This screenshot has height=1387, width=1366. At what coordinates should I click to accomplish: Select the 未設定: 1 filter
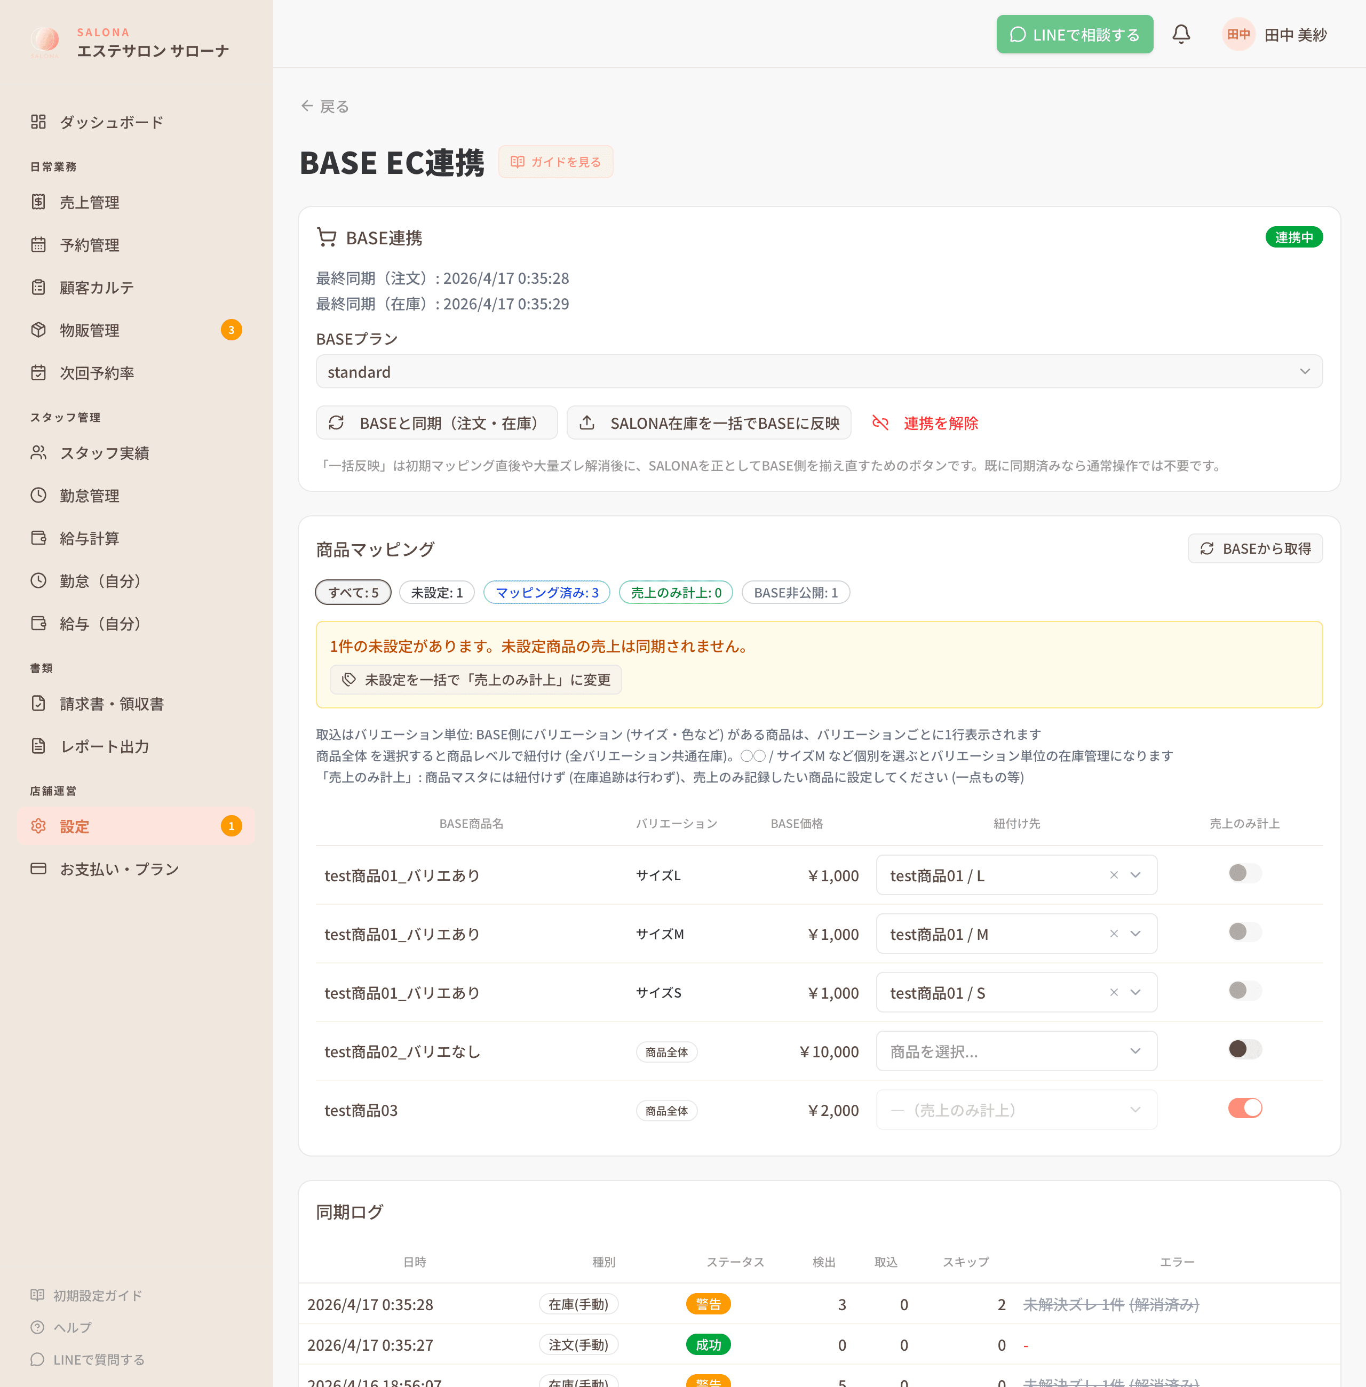pyautogui.click(x=437, y=592)
